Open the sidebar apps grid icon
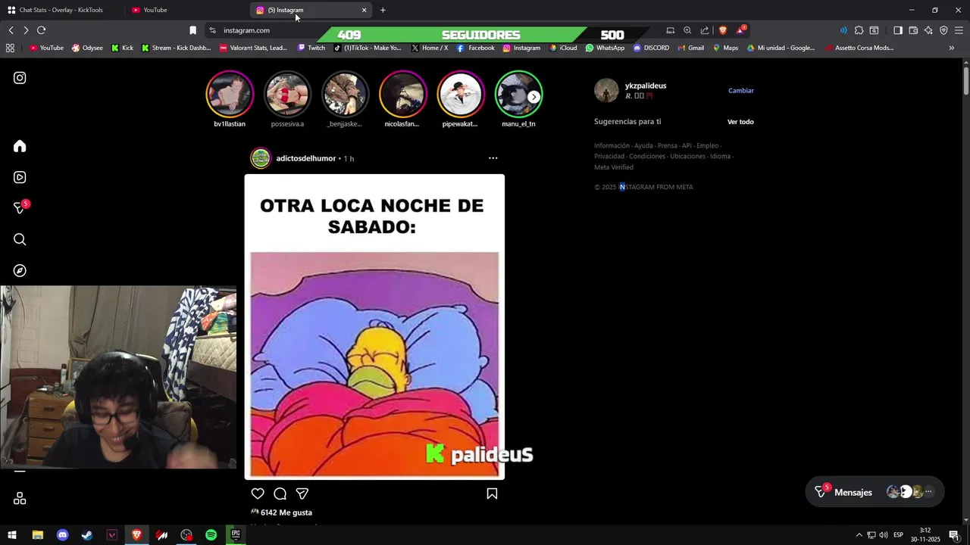This screenshot has height=545, width=970. coord(20,498)
